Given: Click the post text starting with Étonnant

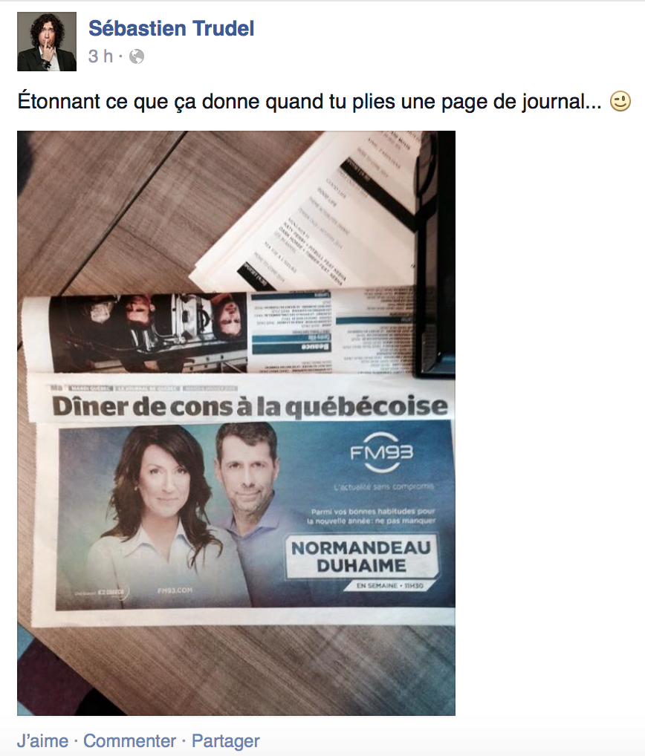Looking at the screenshot, I should pos(309,102).
